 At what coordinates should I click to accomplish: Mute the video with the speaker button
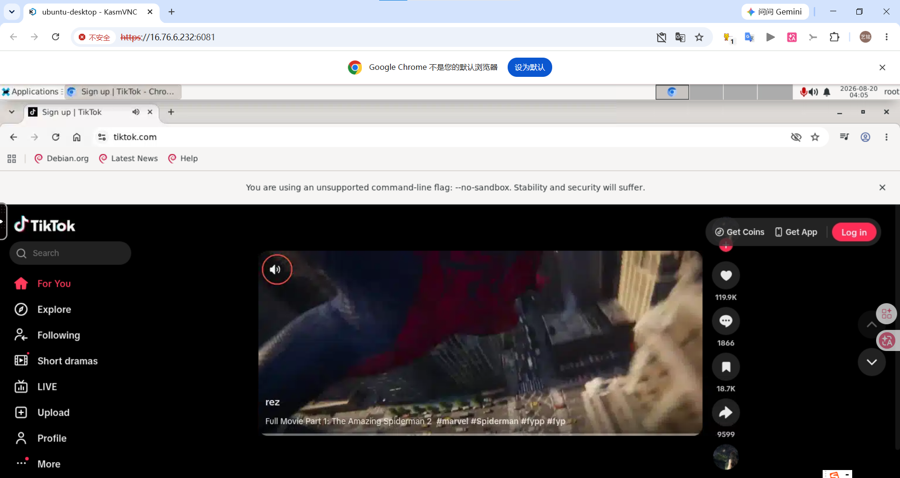point(277,269)
